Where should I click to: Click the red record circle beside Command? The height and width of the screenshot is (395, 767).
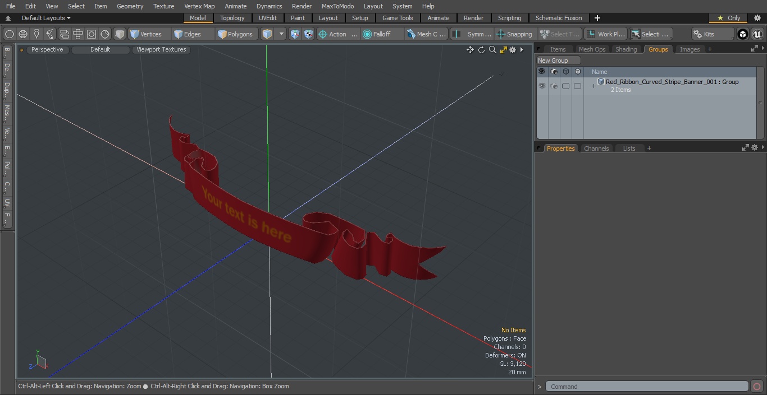click(x=756, y=387)
